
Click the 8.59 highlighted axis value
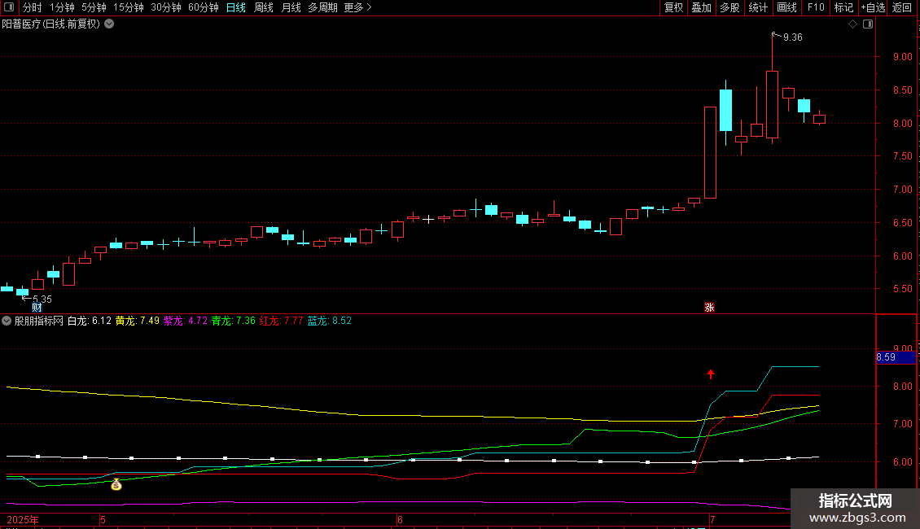click(x=896, y=357)
